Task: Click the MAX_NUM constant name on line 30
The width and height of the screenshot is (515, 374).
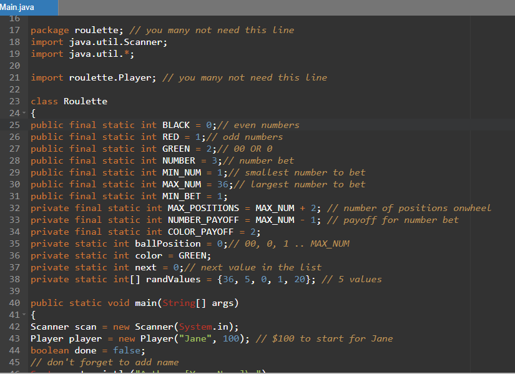Action: pyautogui.click(x=181, y=184)
